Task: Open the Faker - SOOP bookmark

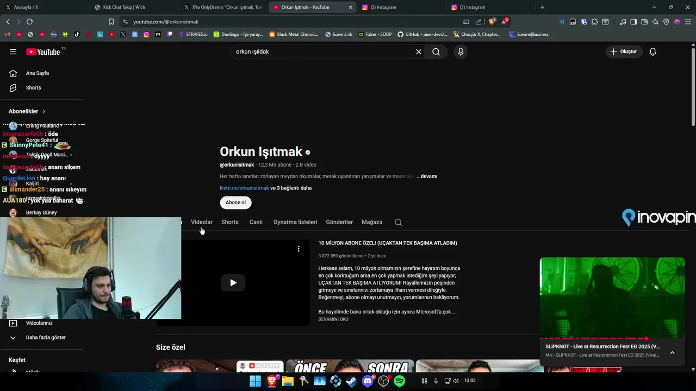Action: pyautogui.click(x=375, y=34)
